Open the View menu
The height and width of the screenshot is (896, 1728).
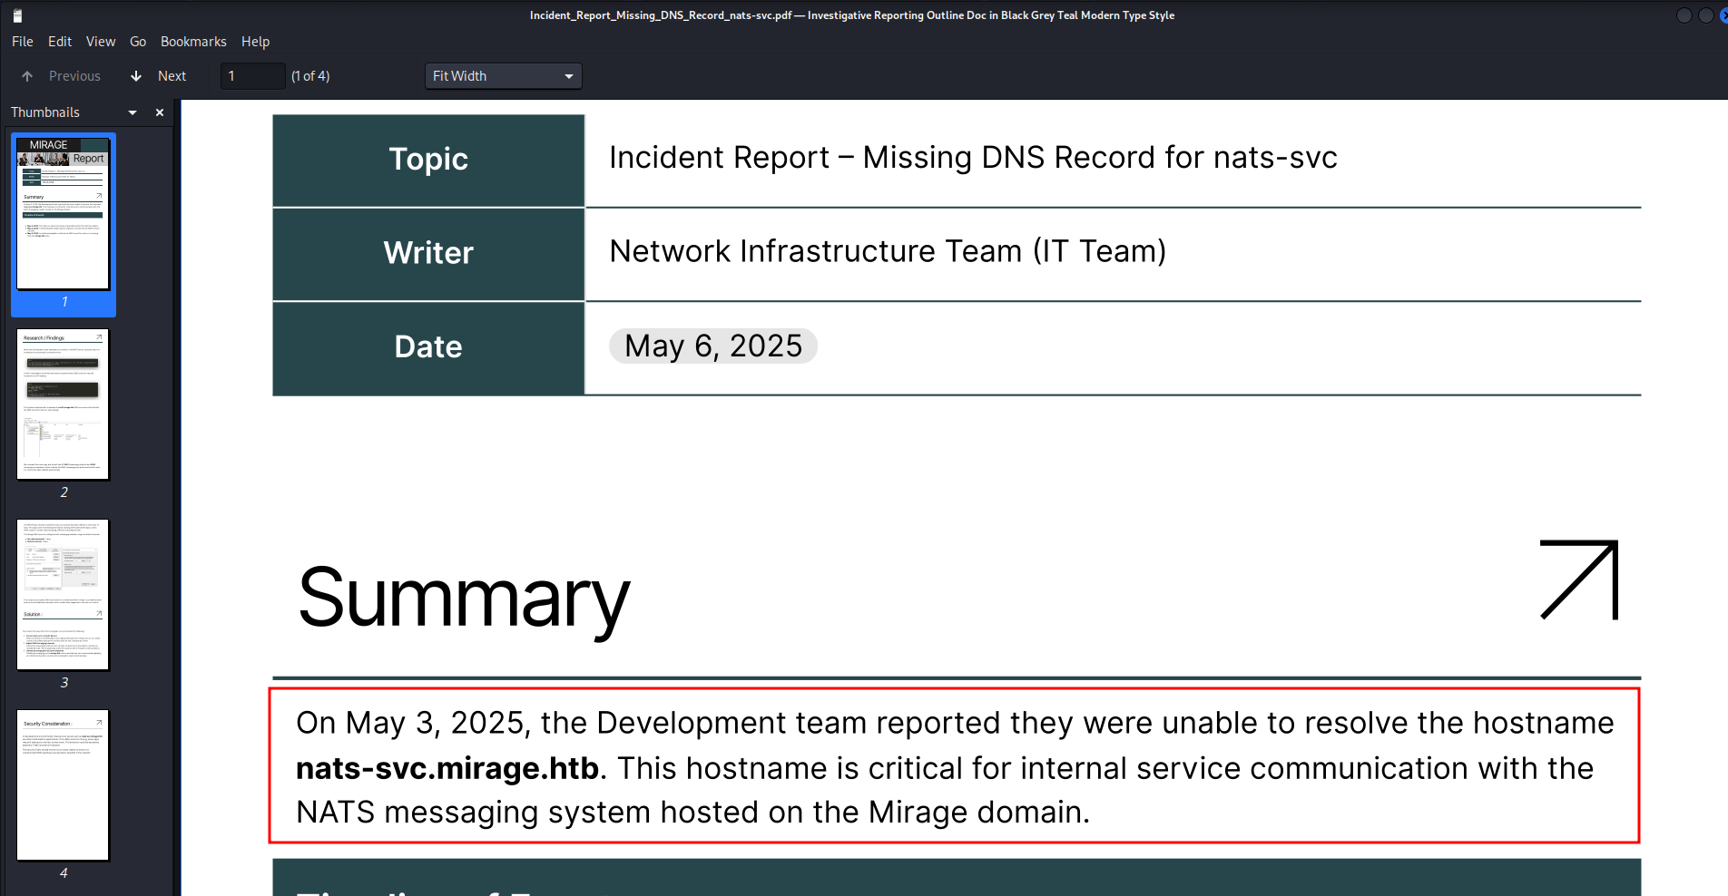click(101, 42)
